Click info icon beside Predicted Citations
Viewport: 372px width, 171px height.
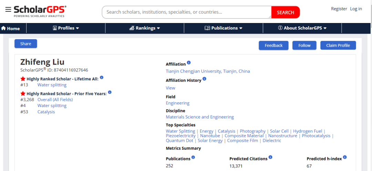pyautogui.click(x=270, y=157)
